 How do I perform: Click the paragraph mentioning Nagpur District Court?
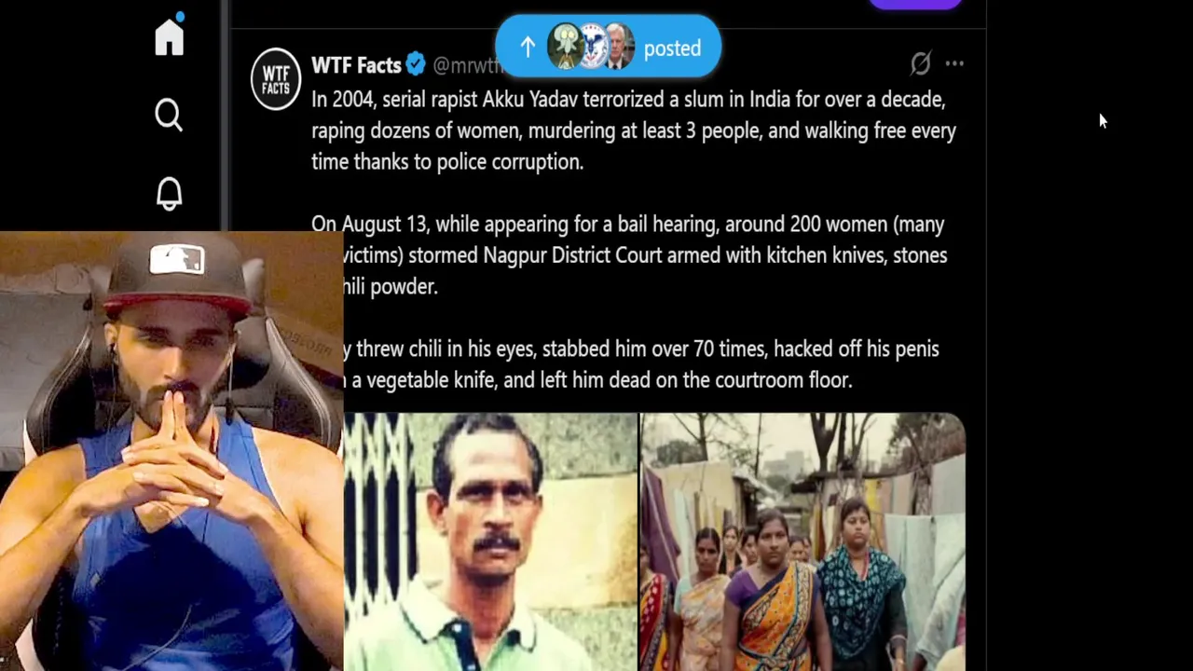[x=629, y=255]
